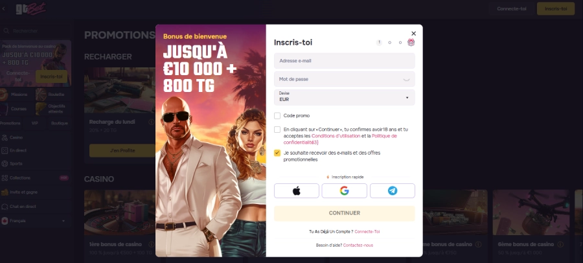This screenshot has height=263, width=583.
Task: Open the Devise EUR currency dropdown
Action: point(345,97)
